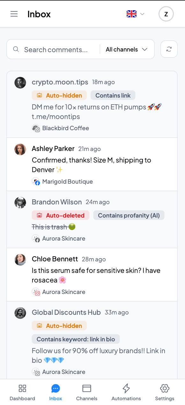Click the Contains link tag
Image resolution: width=185 pixels, height=405 pixels.
tap(113, 95)
